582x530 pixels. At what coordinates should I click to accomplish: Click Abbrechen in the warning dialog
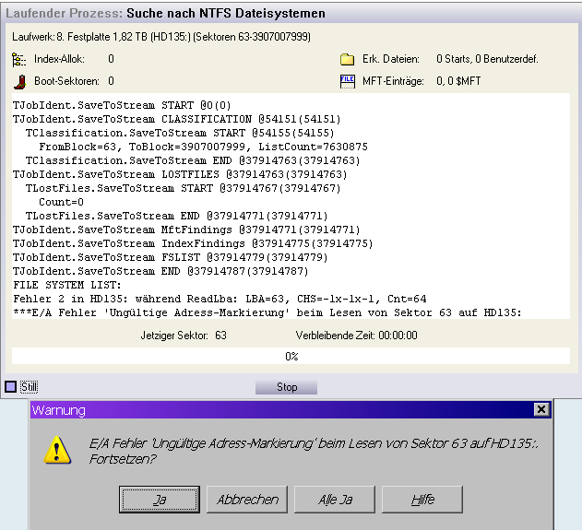247,500
